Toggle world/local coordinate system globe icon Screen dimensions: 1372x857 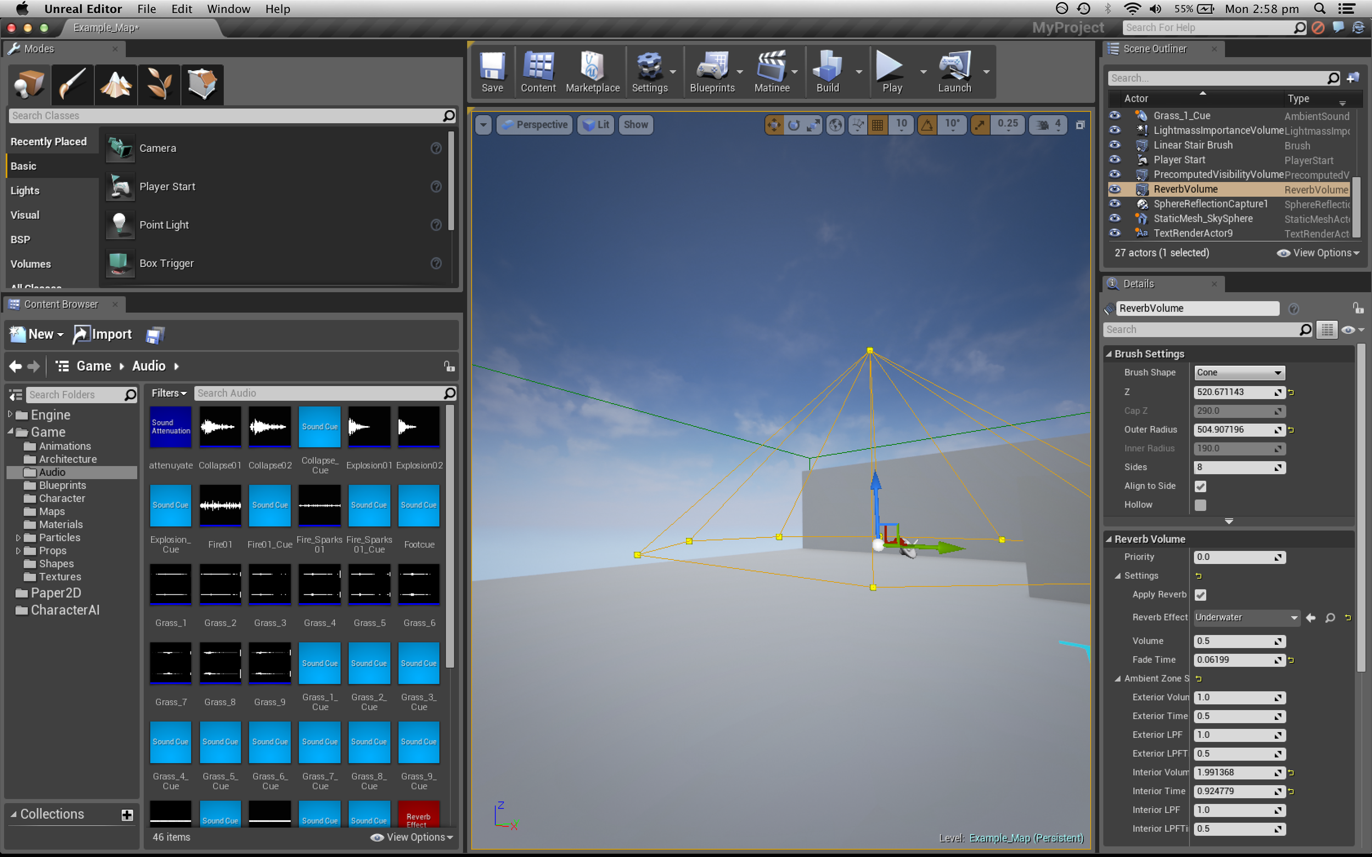(x=835, y=124)
